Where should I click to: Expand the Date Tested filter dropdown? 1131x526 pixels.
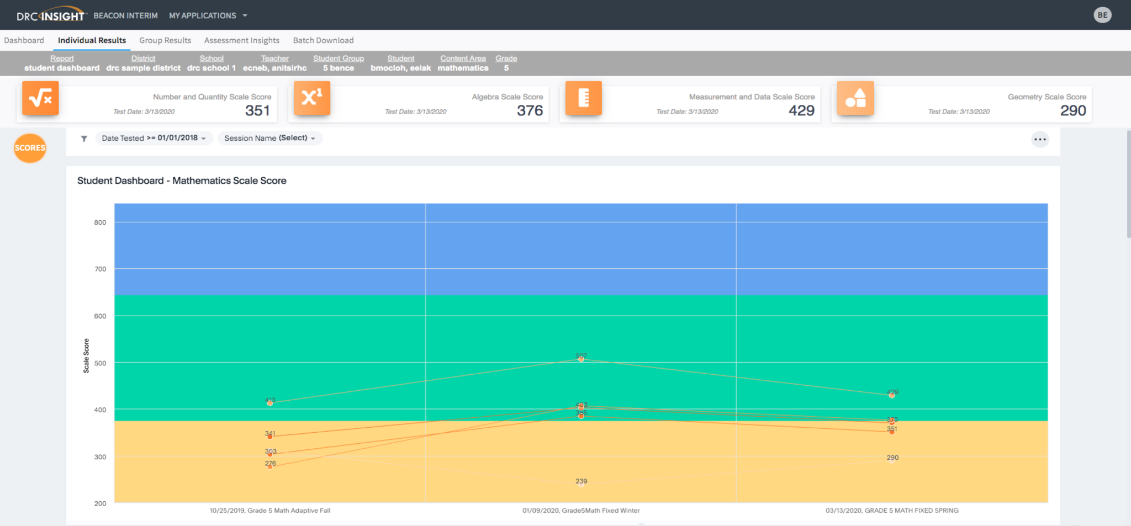tap(154, 138)
